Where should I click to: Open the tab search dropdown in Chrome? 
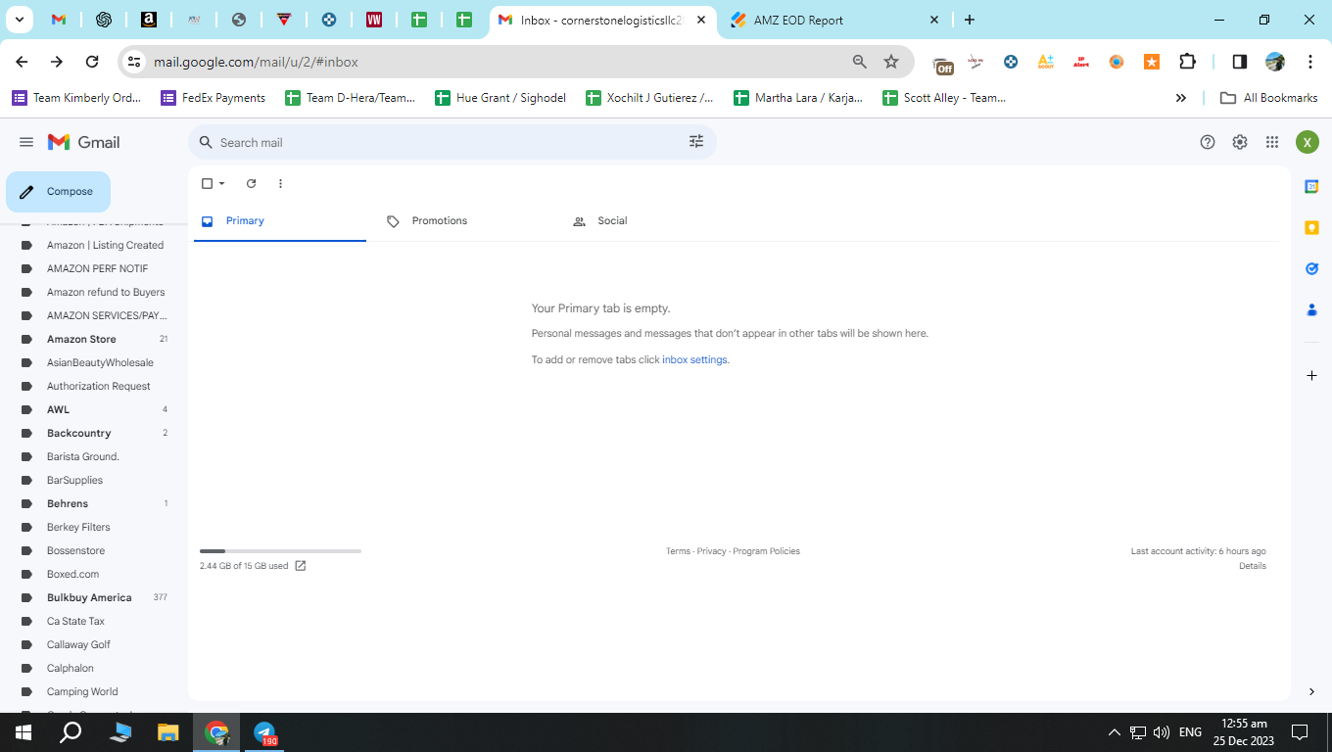coord(19,20)
